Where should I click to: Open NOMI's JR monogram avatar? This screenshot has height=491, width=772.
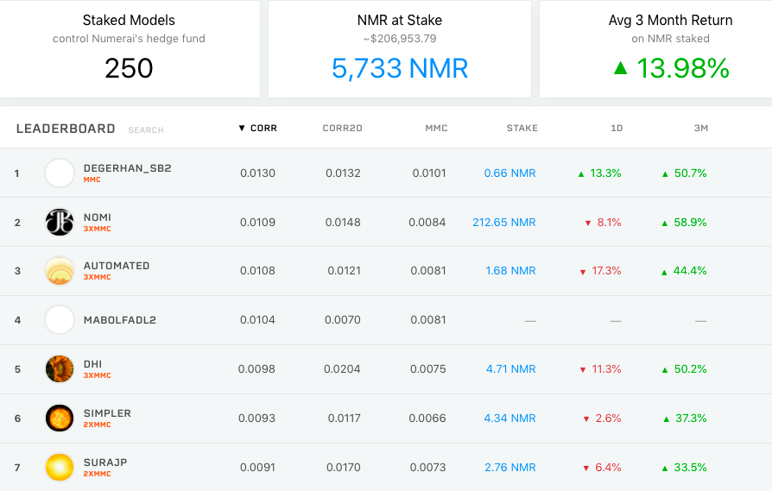(x=60, y=222)
